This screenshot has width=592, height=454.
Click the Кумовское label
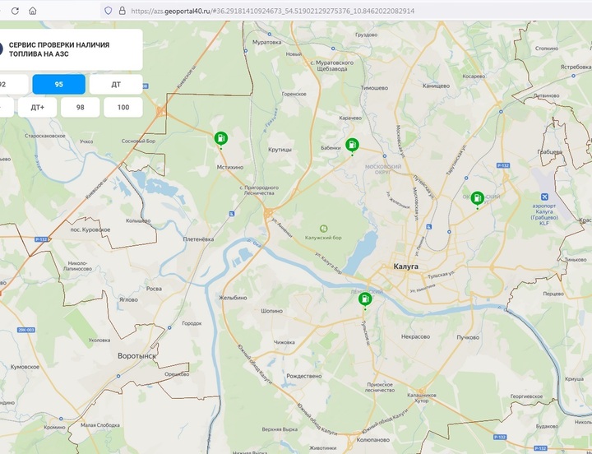(25, 367)
